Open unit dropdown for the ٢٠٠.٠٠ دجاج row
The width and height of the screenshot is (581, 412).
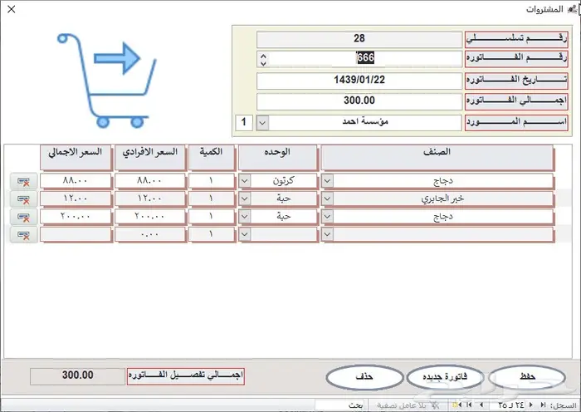tap(244, 217)
